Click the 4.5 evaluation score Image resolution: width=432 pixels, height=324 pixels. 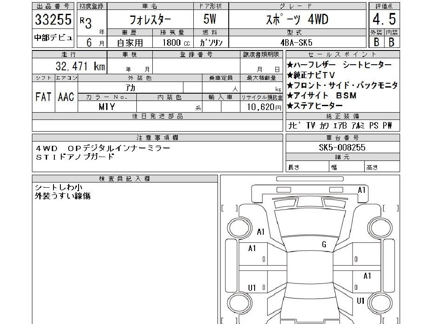[x=384, y=19]
